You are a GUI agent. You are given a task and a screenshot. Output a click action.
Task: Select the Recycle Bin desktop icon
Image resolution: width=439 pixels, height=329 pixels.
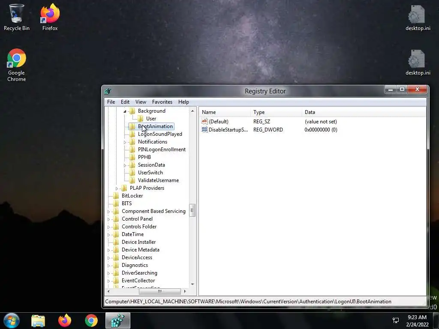(17, 17)
